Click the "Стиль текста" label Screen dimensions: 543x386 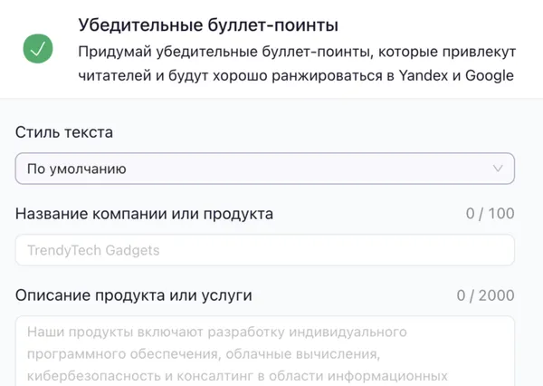coord(64,131)
